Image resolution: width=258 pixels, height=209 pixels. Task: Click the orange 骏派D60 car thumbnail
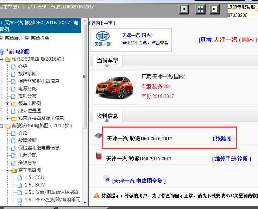click(x=114, y=87)
